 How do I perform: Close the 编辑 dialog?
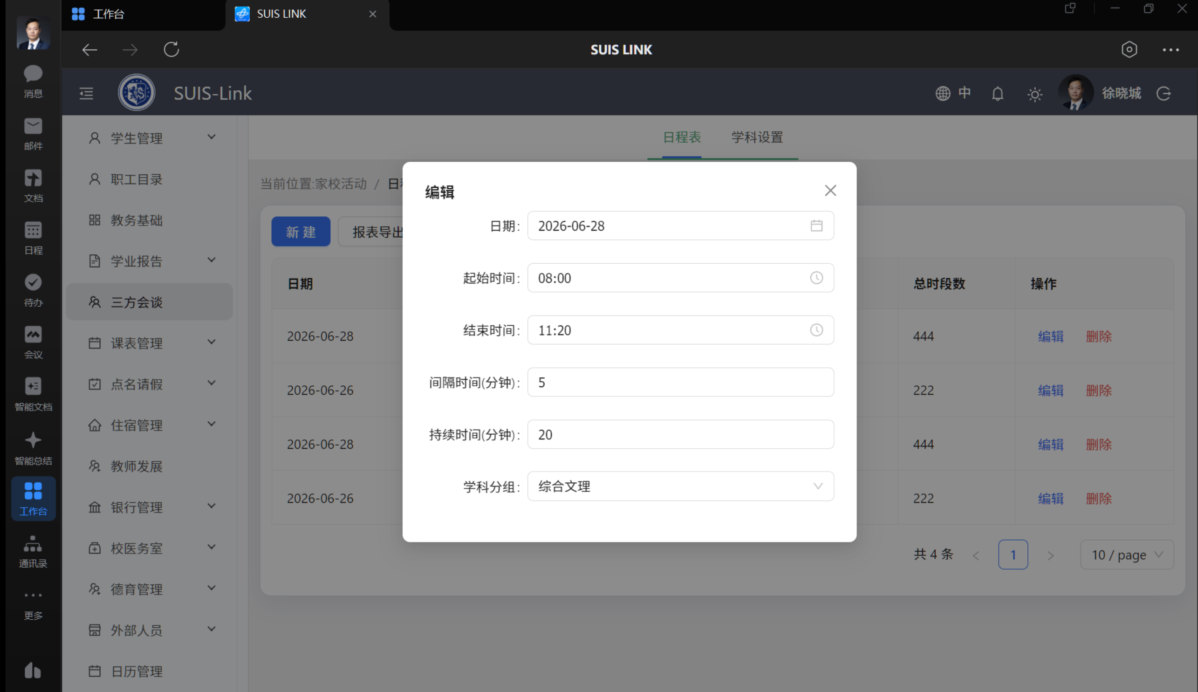coord(830,191)
